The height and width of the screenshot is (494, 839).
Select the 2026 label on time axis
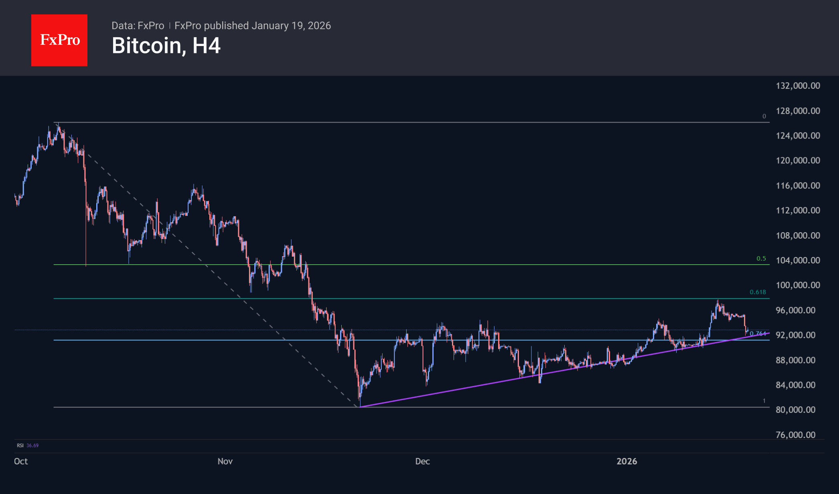pyautogui.click(x=626, y=461)
